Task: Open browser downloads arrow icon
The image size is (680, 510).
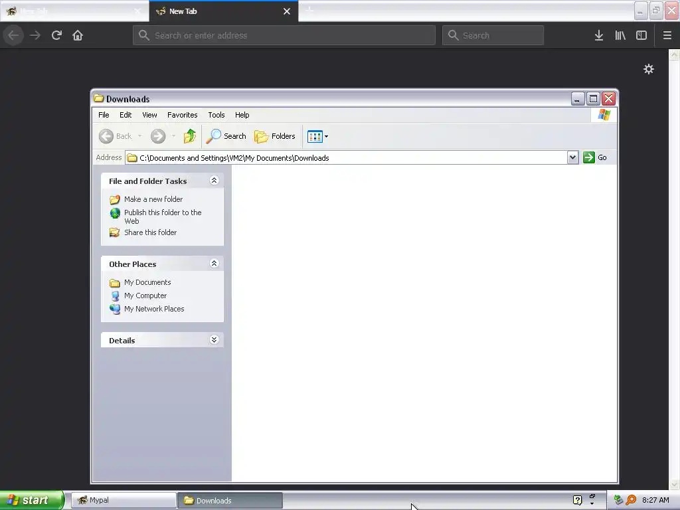Action: [x=599, y=35]
